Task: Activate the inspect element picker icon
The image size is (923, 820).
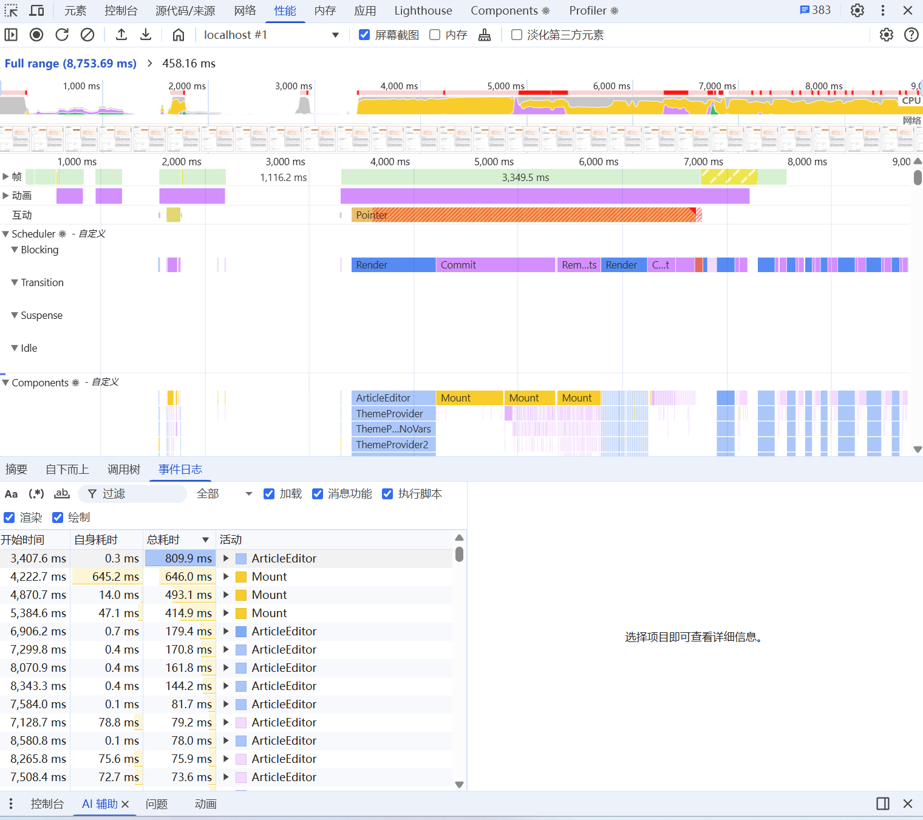Action: point(11,10)
